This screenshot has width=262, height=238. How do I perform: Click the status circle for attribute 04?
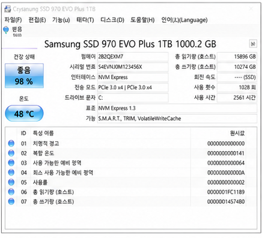pyautogui.click(x=11, y=173)
